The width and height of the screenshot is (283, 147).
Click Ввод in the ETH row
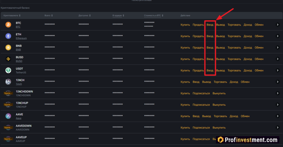click(x=210, y=36)
